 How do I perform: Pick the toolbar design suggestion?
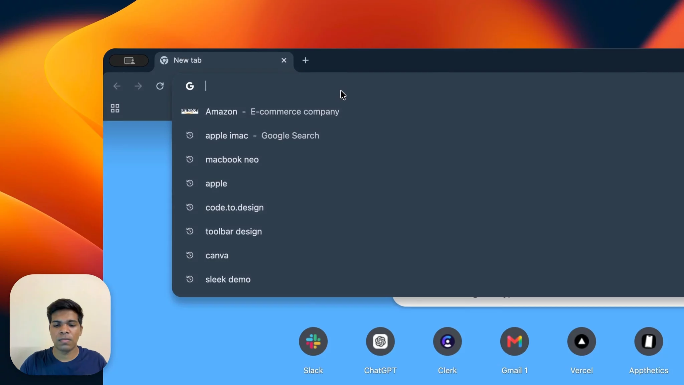pos(428,232)
